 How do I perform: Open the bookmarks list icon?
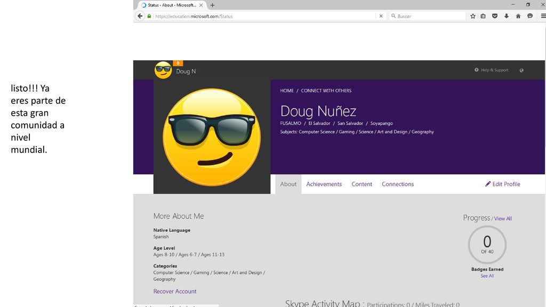[483, 16]
